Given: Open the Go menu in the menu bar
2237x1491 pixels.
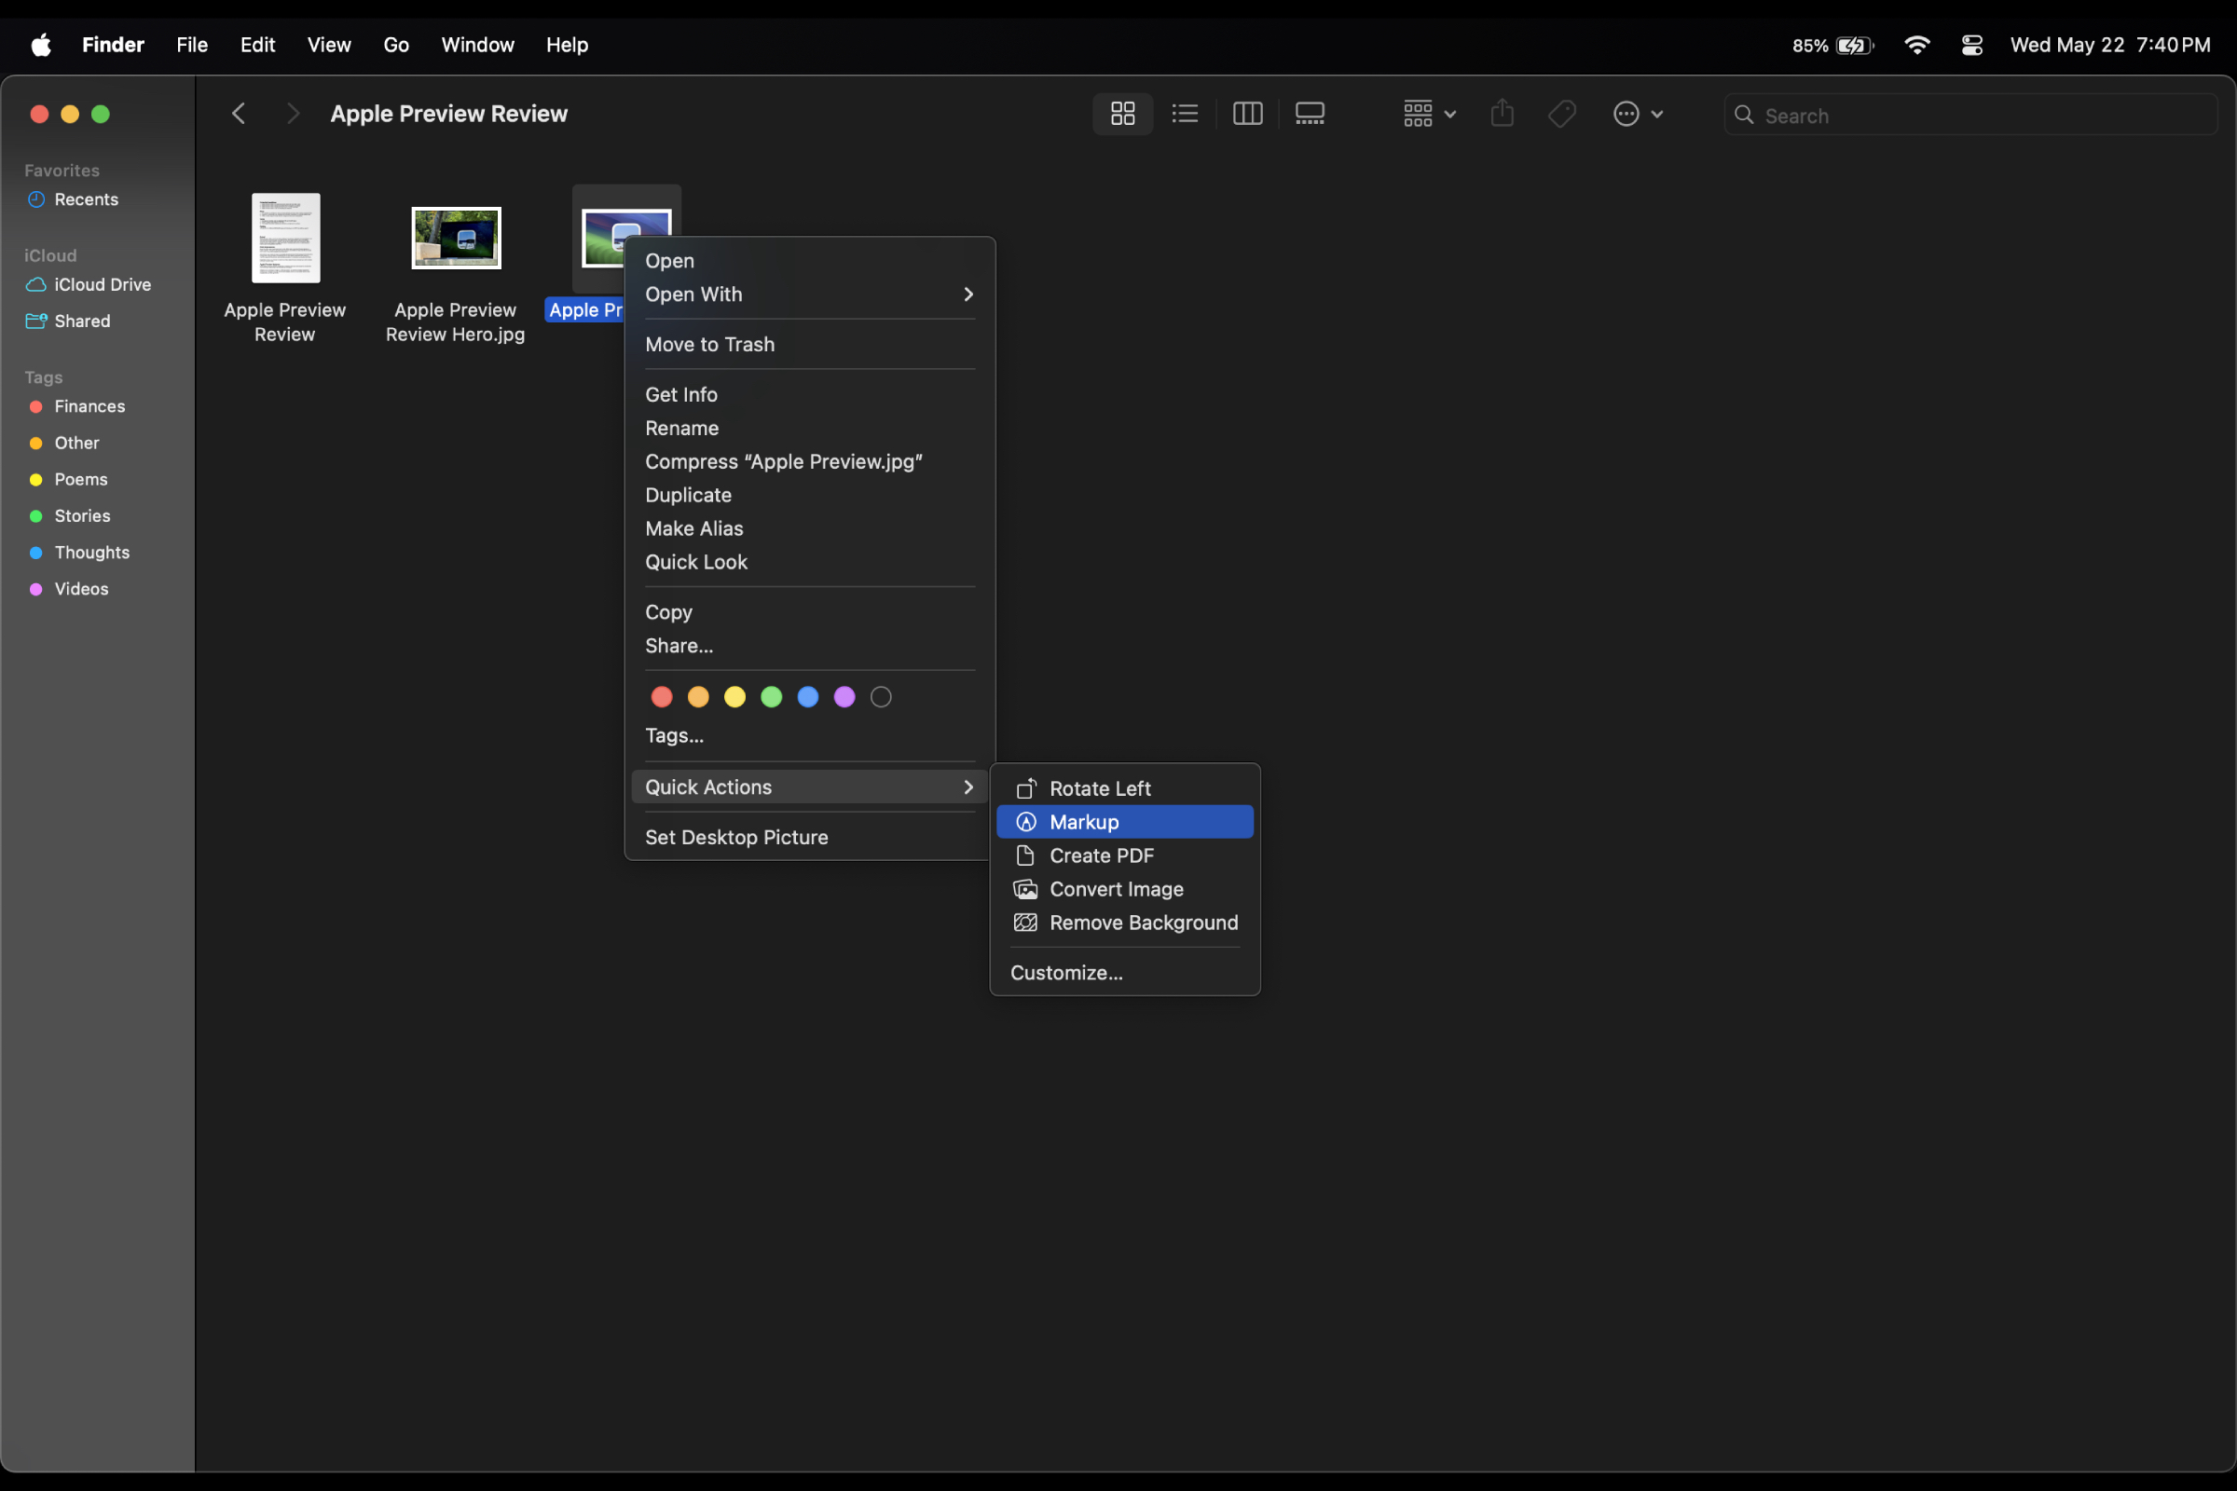Looking at the screenshot, I should [x=397, y=44].
